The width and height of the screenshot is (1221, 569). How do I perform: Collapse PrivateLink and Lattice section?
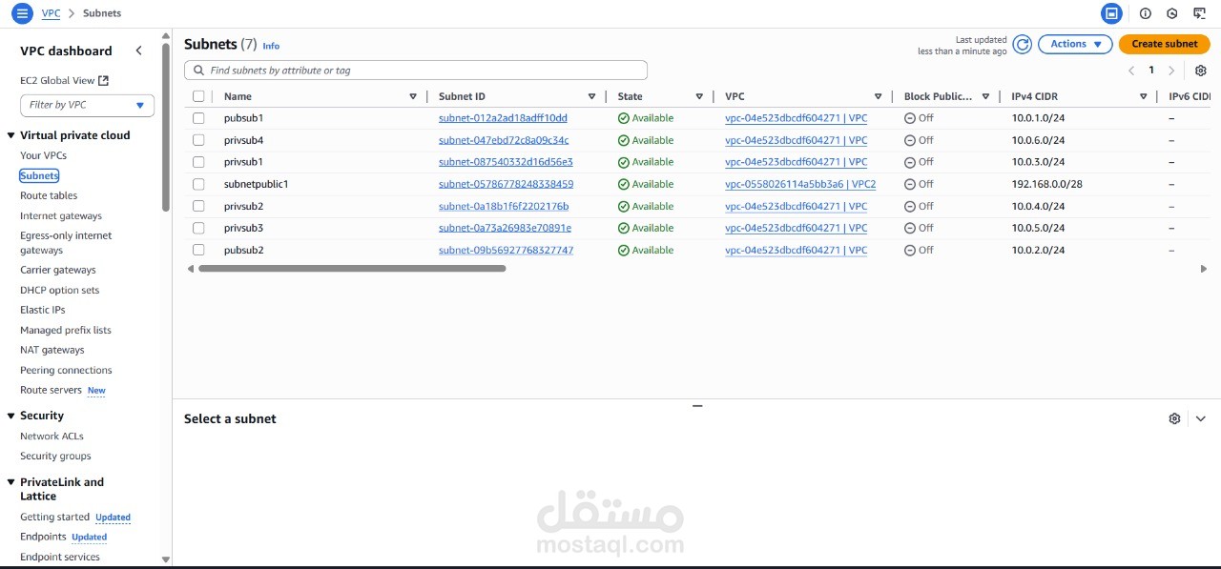click(11, 482)
